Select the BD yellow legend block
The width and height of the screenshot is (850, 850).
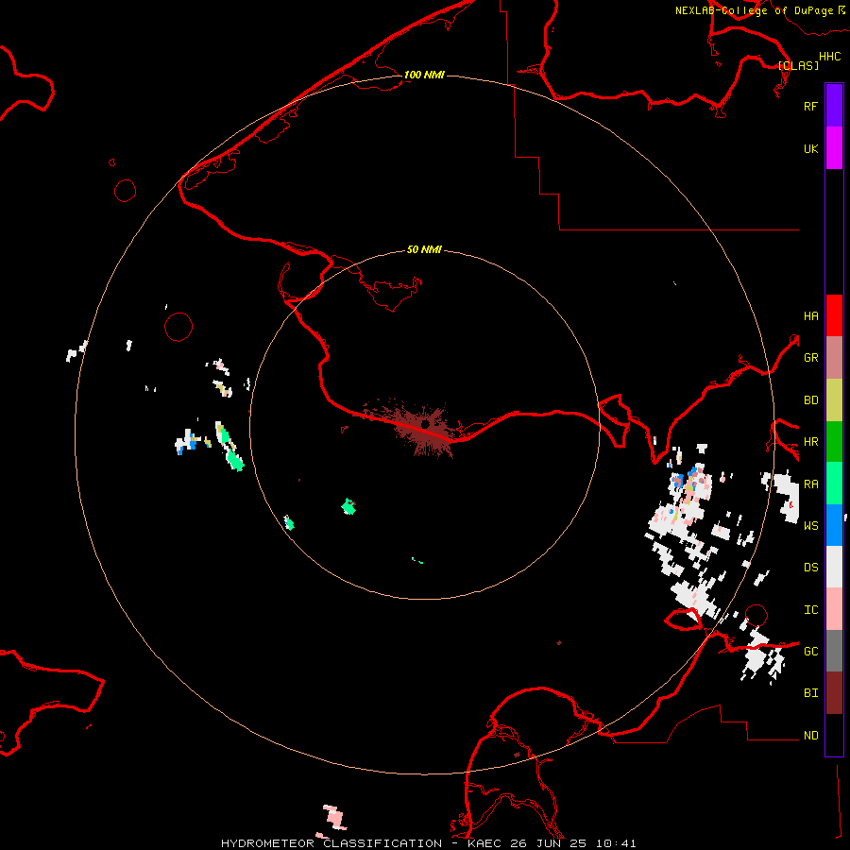834,400
